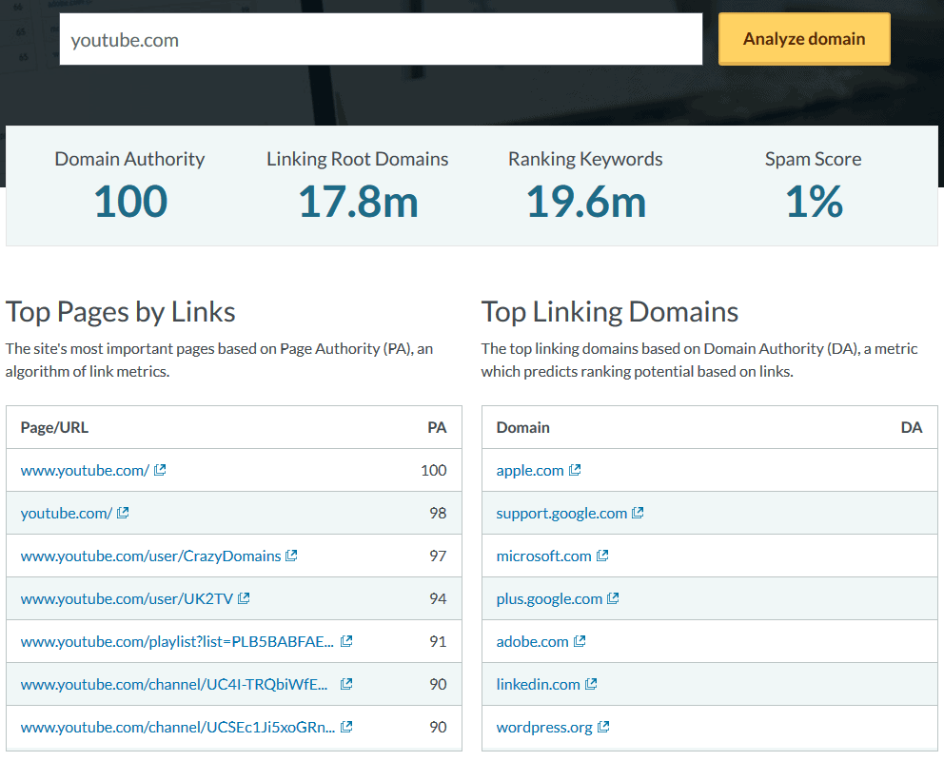944x761 pixels.
Task: Follow the wordpress.org domain link
Action: tap(544, 728)
